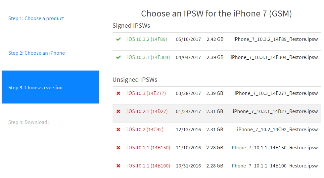Click red X beside iOS 10.2.1 (14D27)
Viewport: 324px width, 178px height.
click(118, 111)
